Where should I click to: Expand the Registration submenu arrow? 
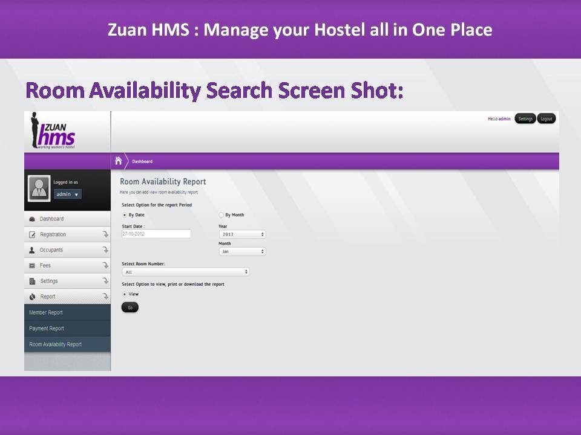(105, 234)
